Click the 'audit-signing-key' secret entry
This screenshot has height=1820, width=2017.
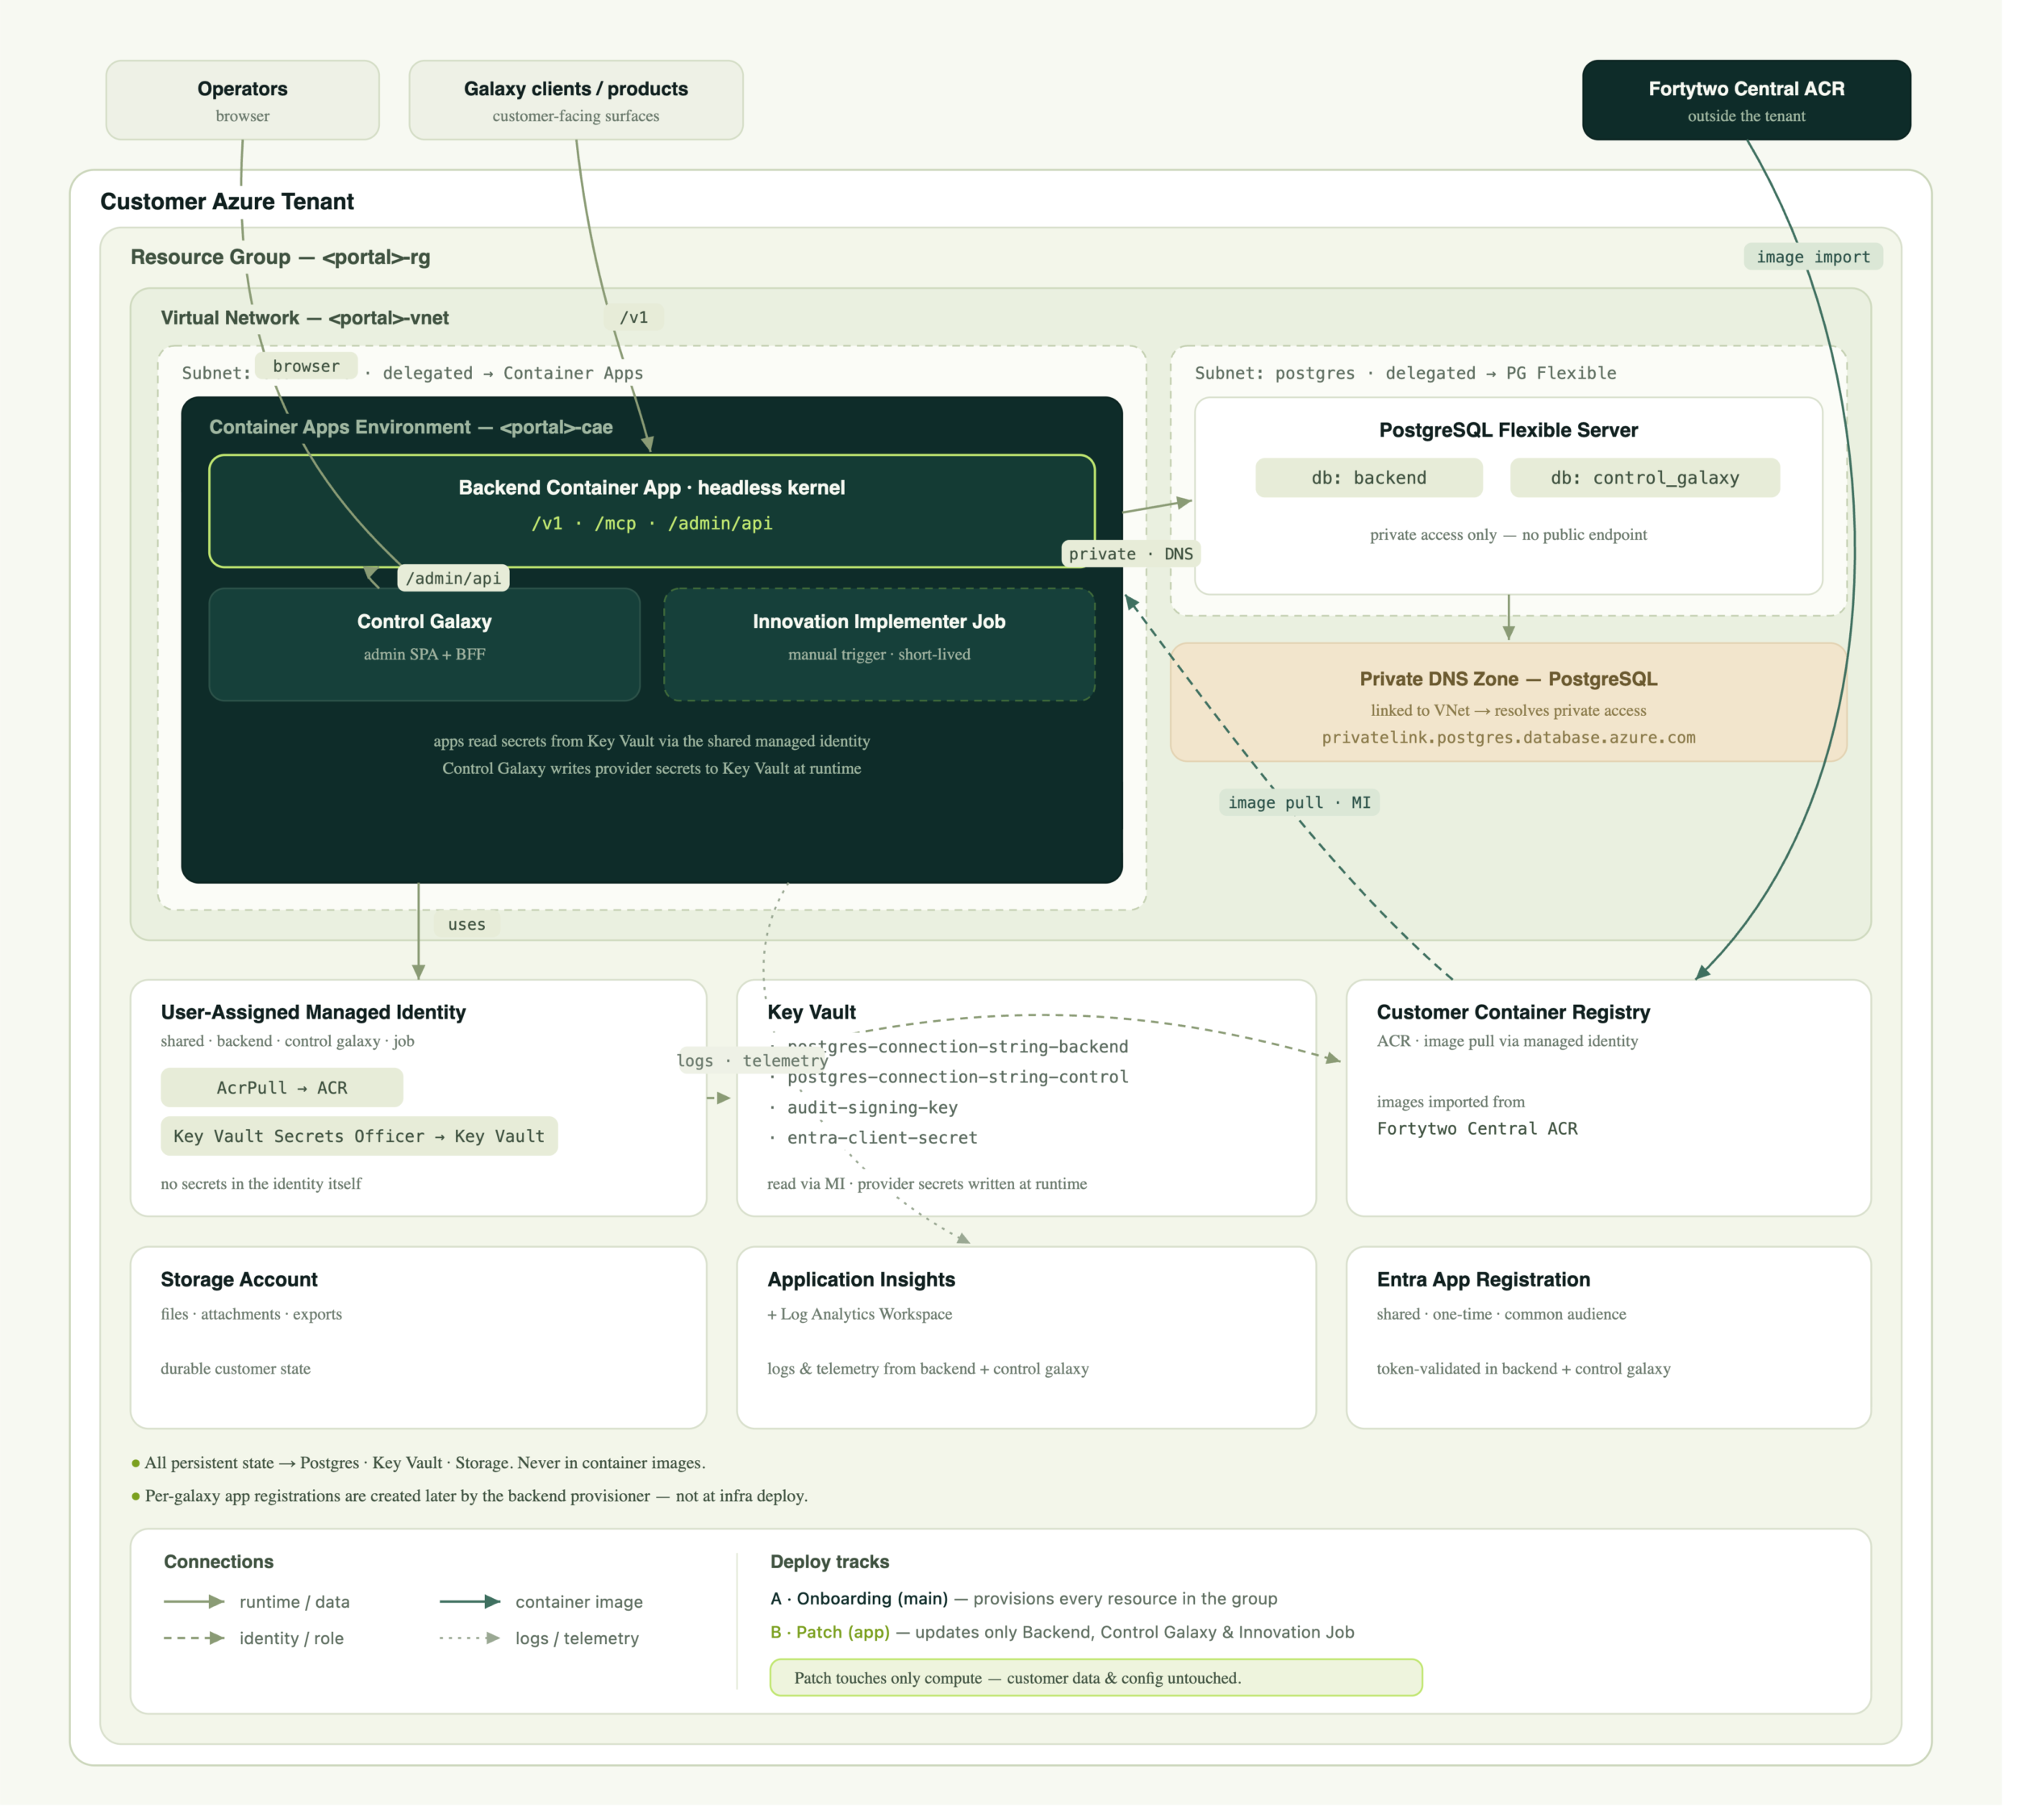tap(871, 1107)
